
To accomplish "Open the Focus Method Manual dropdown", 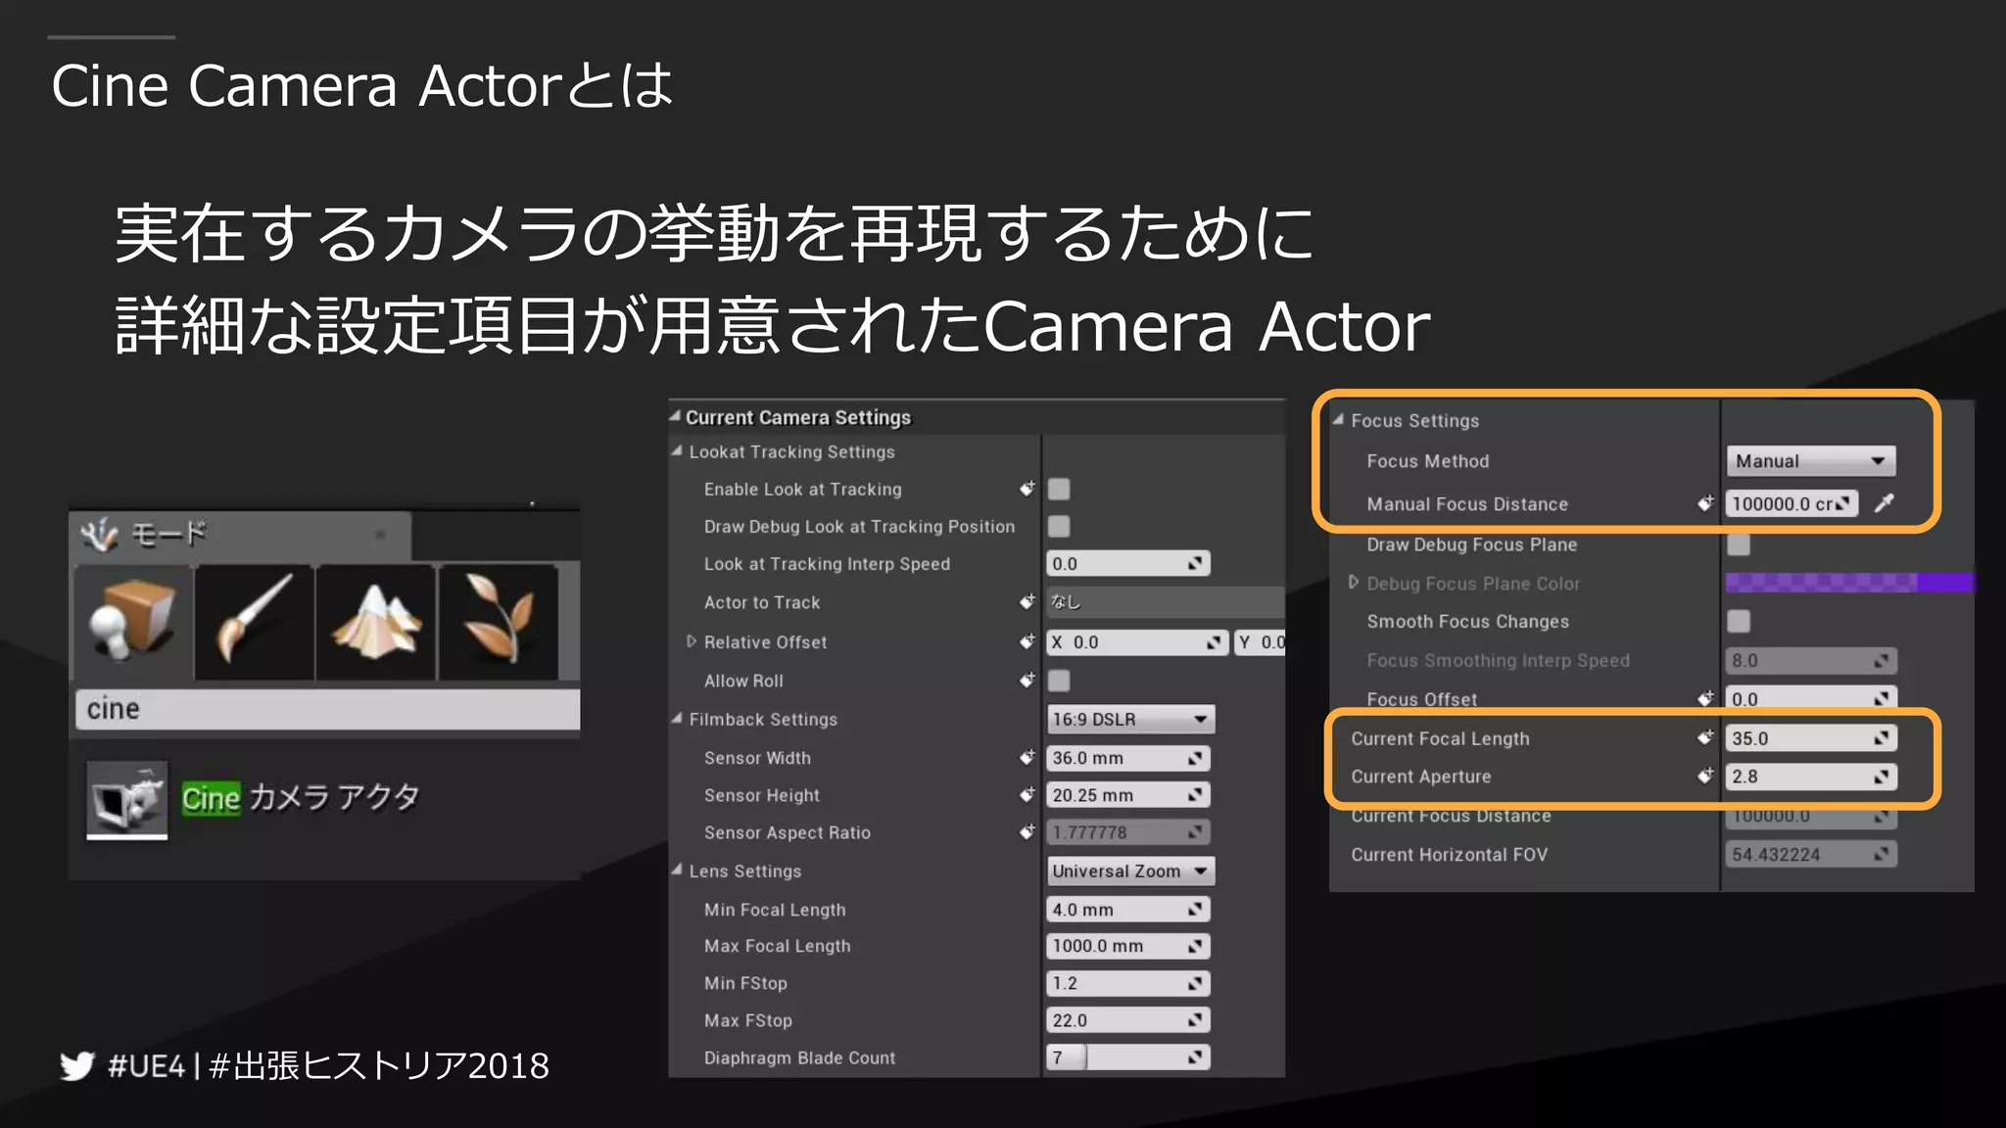I will point(1810,460).
